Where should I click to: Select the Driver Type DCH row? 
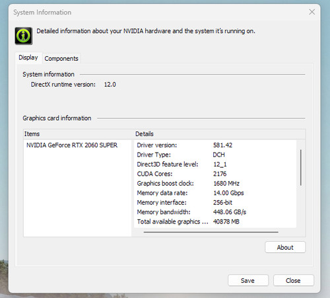coord(215,155)
